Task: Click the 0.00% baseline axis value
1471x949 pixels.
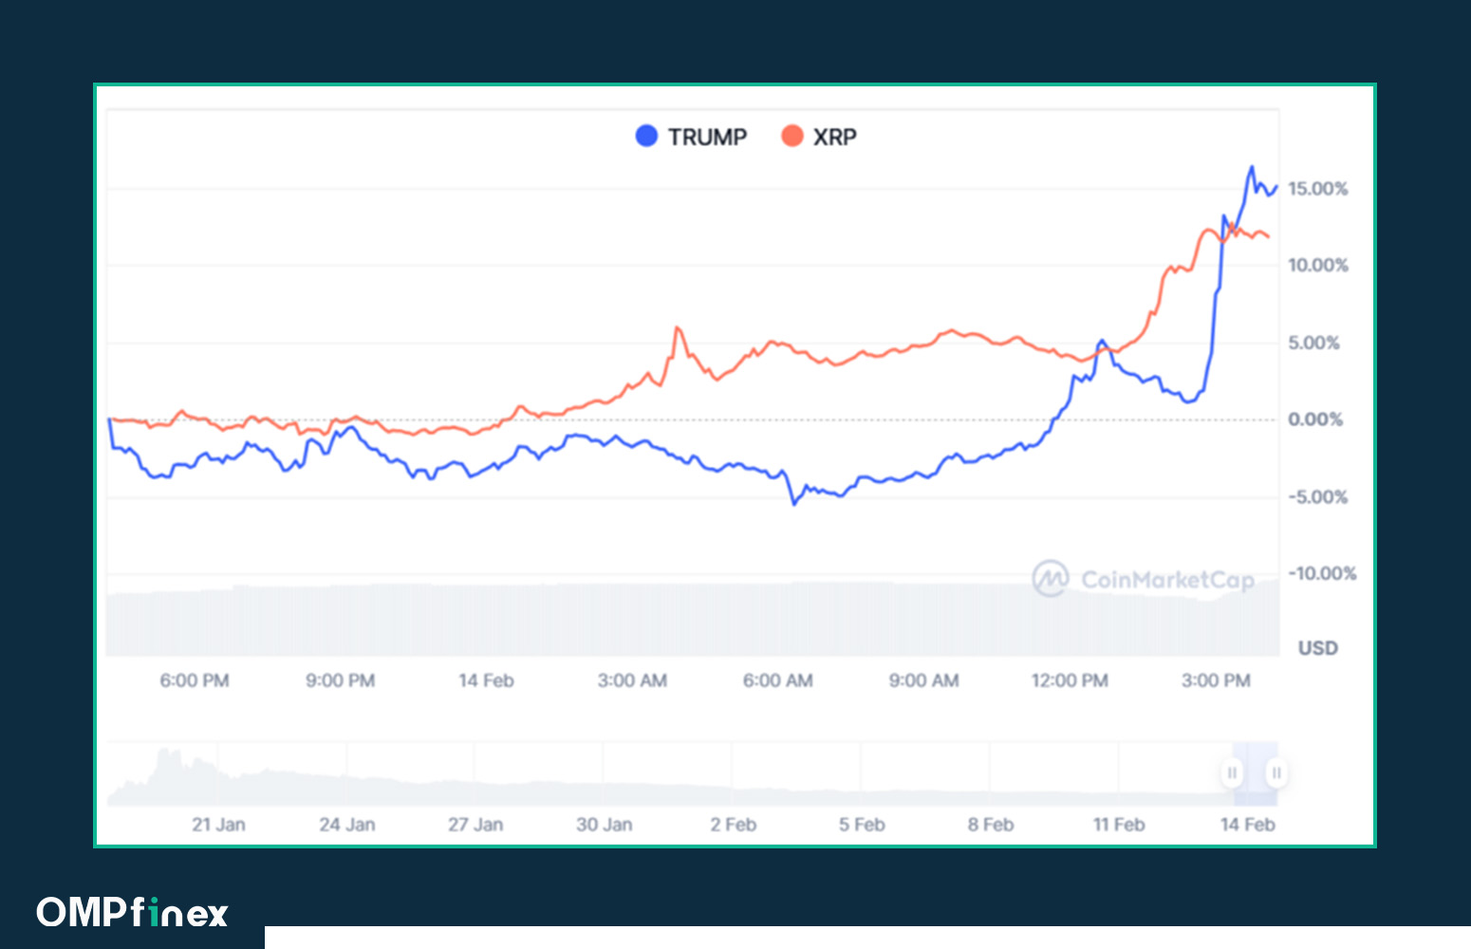Action: tap(1314, 419)
